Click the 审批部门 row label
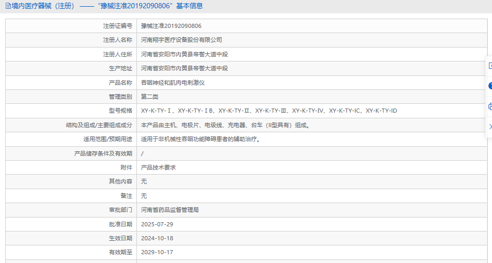This screenshot has height=263, width=492. [x=120, y=210]
